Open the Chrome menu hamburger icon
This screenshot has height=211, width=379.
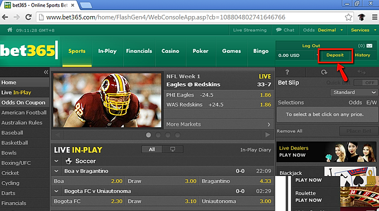click(375, 17)
